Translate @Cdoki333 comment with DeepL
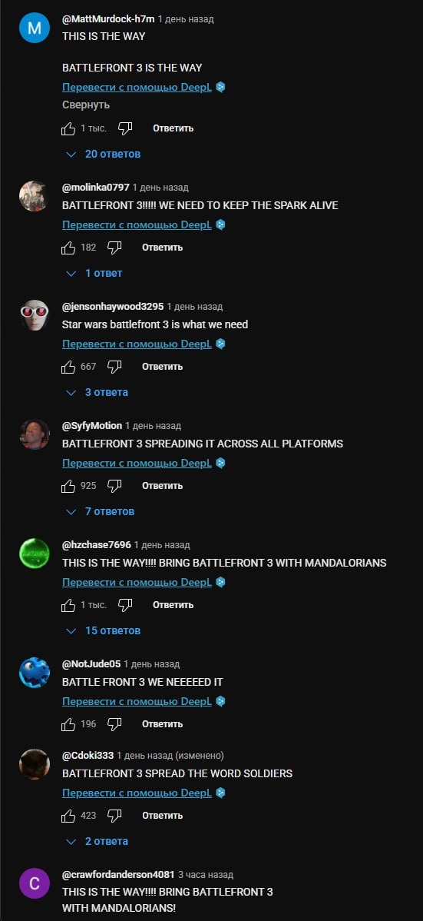The image size is (423, 921). (137, 793)
